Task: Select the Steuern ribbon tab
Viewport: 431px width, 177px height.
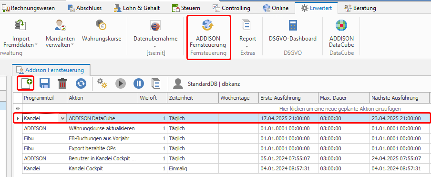Action: click(x=186, y=8)
